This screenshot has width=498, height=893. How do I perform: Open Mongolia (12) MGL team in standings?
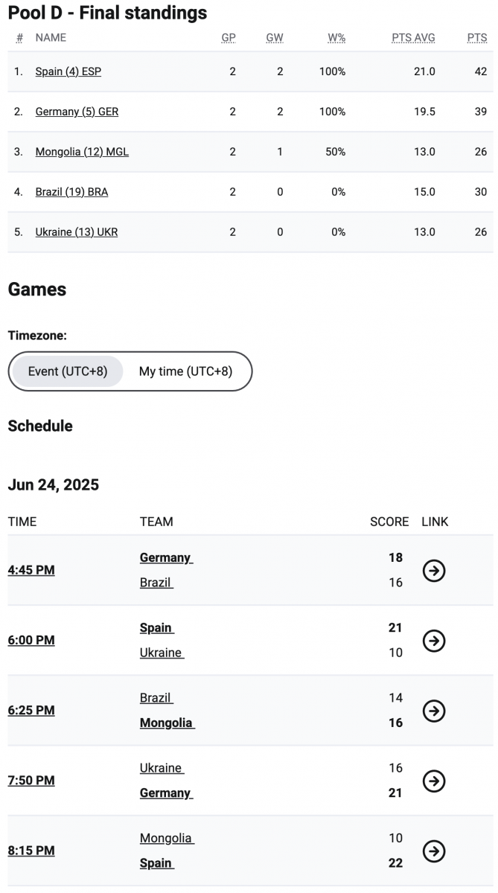click(x=82, y=152)
